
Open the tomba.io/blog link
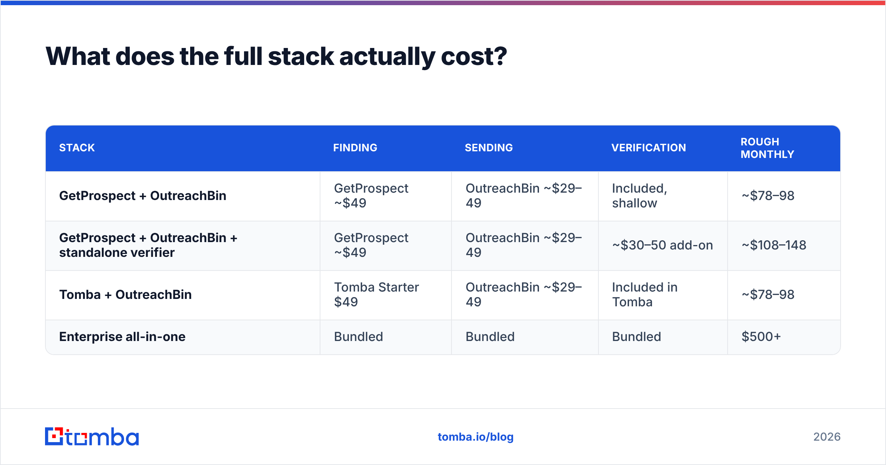pos(475,437)
